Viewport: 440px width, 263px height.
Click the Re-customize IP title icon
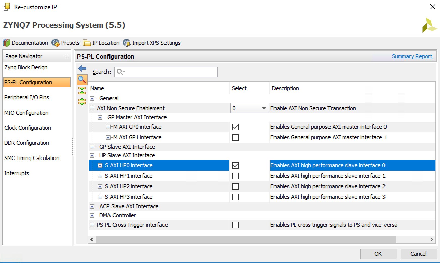[x=7, y=7]
